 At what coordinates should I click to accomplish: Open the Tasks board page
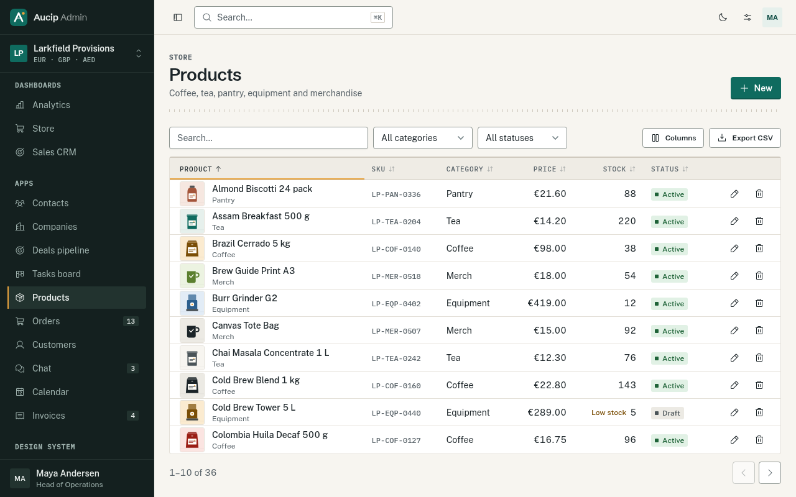pyautogui.click(x=77, y=274)
